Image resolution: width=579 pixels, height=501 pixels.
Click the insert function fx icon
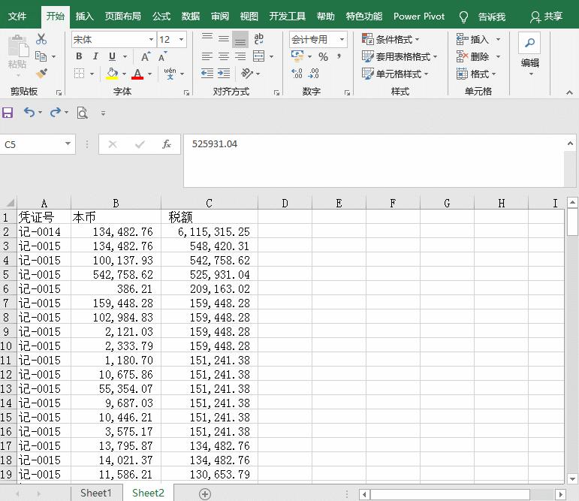pyautogui.click(x=167, y=144)
